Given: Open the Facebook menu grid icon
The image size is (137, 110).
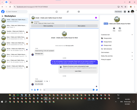Looking at the screenshot, I should [125, 12].
